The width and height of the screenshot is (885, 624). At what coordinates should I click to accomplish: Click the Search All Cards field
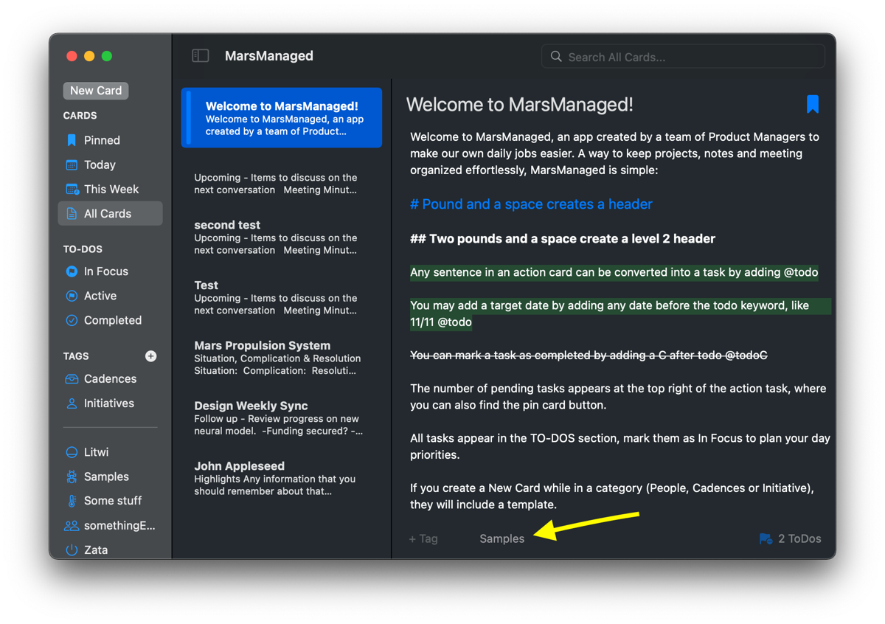[x=682, y=56]
